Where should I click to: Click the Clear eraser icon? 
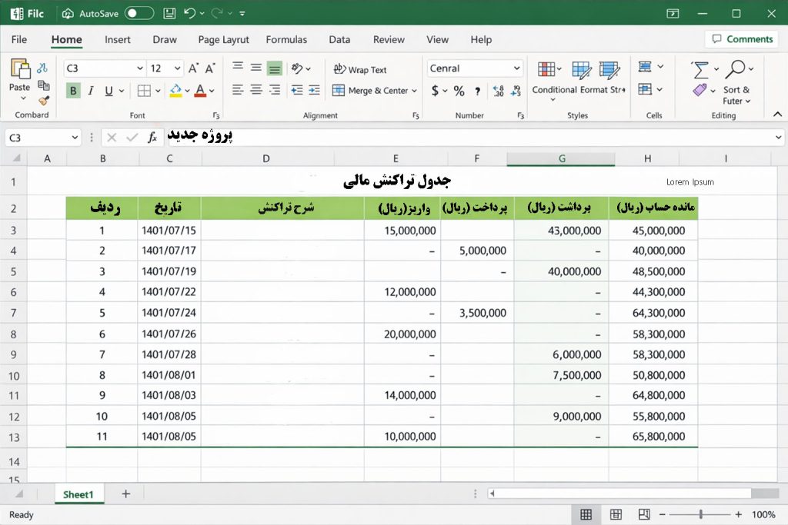coord(700,91)
